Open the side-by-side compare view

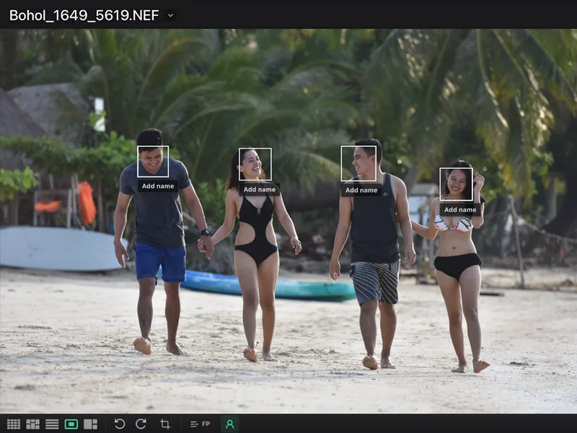90,424
